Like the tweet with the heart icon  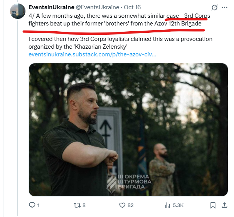click(x=122, y=205)
